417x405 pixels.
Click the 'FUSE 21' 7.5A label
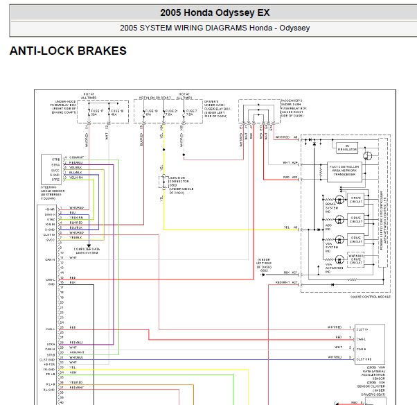(171, 112)
